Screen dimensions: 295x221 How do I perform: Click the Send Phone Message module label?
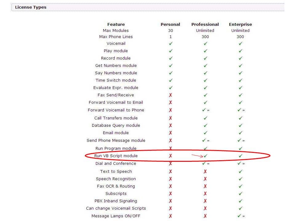(x=116, y=140)
